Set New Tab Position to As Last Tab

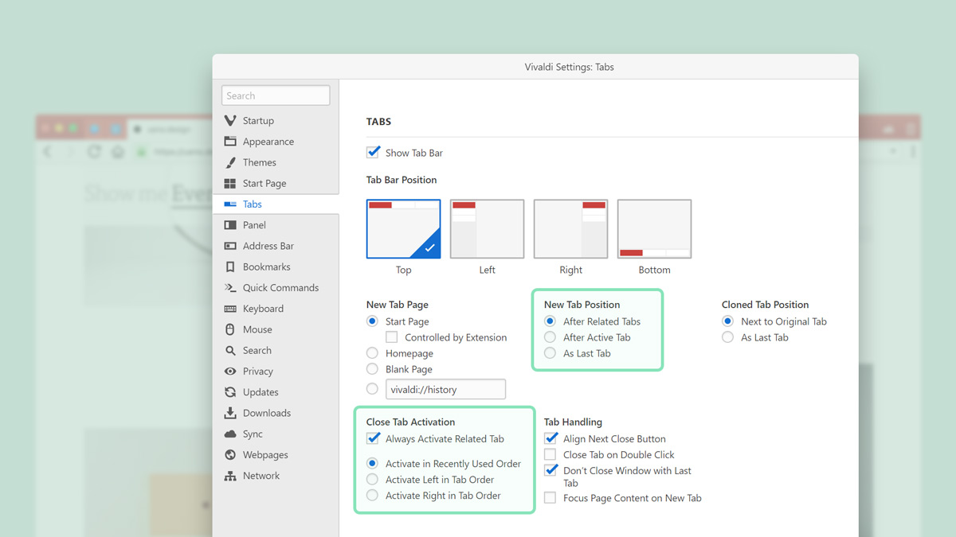click(550, 353)
